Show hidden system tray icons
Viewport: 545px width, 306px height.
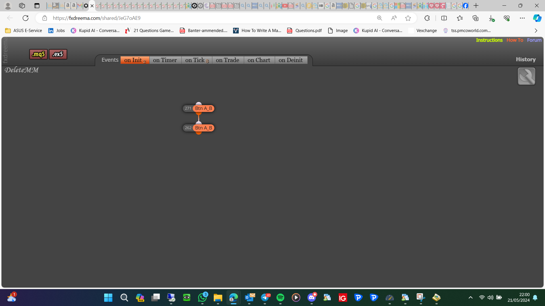point(470,297)
